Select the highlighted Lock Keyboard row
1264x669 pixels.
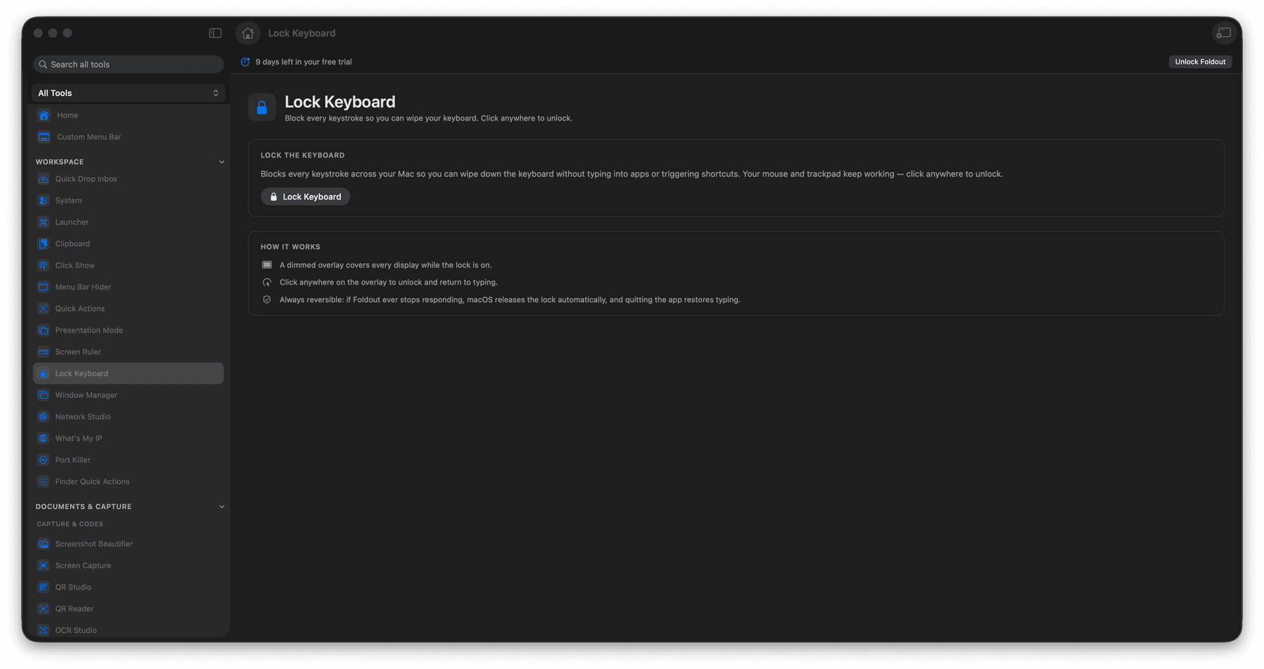pos(128,373)
